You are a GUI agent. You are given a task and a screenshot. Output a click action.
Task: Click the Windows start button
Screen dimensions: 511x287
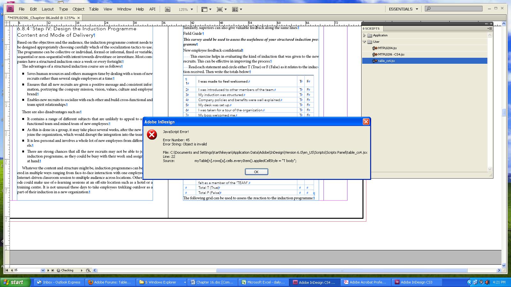click(x=15, y=282)
